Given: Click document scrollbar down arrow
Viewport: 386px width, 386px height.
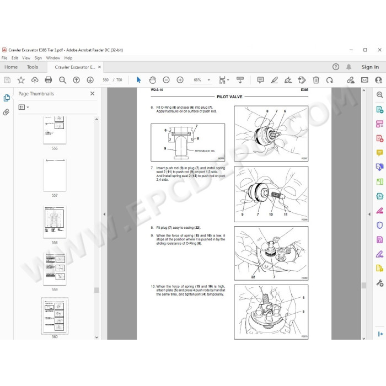Looking at the screenshot, I should (x=364, y=338).
